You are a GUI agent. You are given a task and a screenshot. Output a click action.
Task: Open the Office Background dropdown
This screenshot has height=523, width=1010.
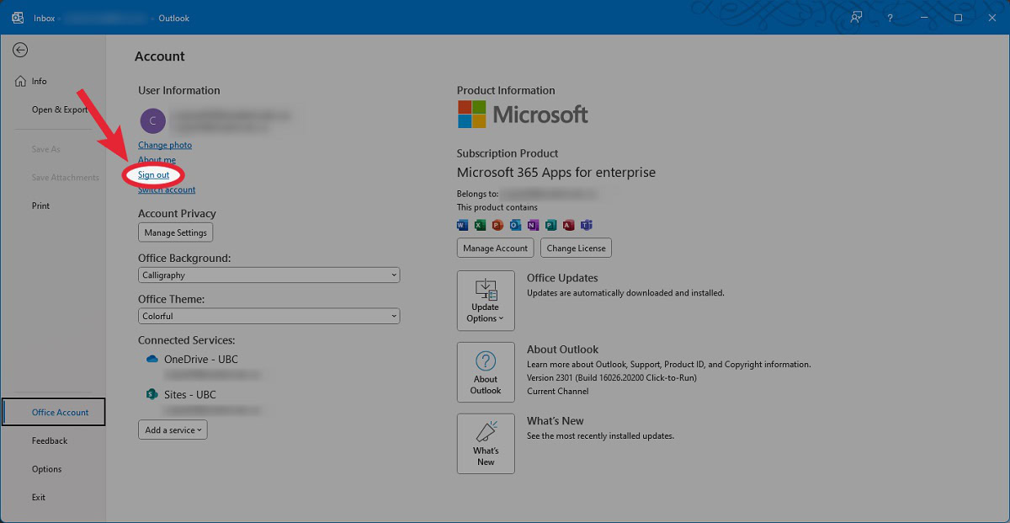click(x=268, y=275)
